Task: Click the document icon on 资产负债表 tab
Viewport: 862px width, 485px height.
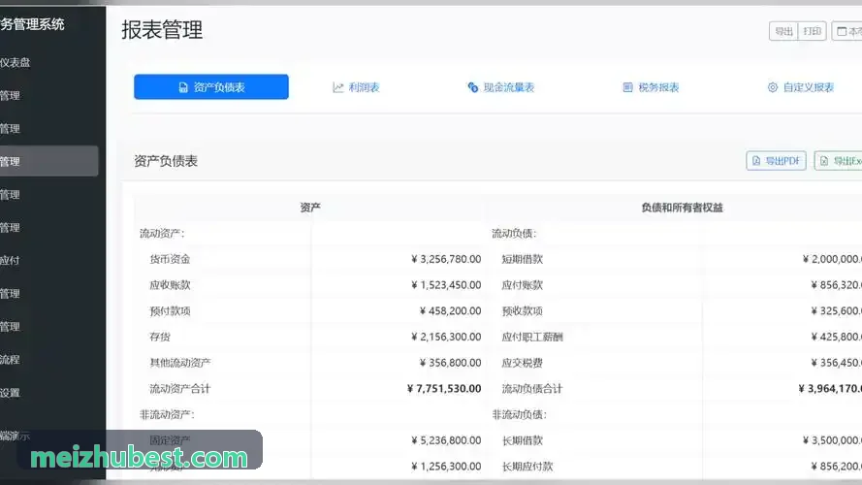Action: (183, 87)
